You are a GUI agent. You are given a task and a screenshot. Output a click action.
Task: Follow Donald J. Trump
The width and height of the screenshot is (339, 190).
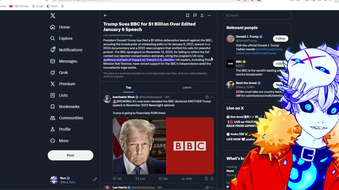pos(280,39)
